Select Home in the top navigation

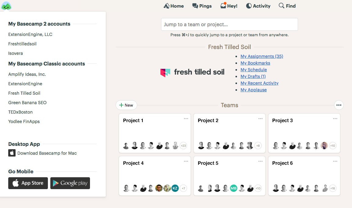tap(174, 6)
